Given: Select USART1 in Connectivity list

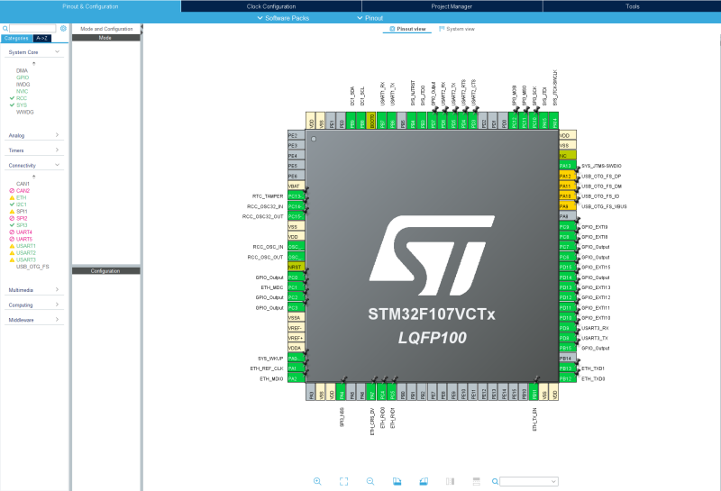Looking at the screenshot, I should 26,246.
